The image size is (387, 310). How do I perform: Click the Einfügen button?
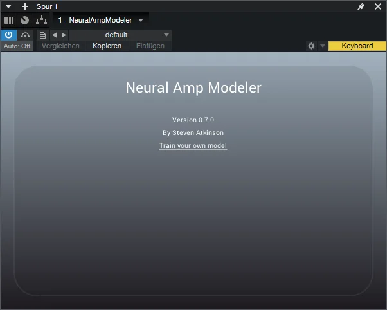pos(150,46)
